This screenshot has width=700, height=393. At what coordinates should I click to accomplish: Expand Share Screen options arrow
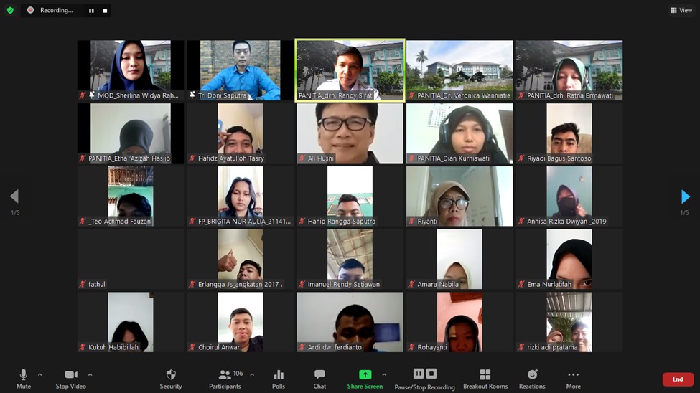pyautogui.click(x=384, y=374)
